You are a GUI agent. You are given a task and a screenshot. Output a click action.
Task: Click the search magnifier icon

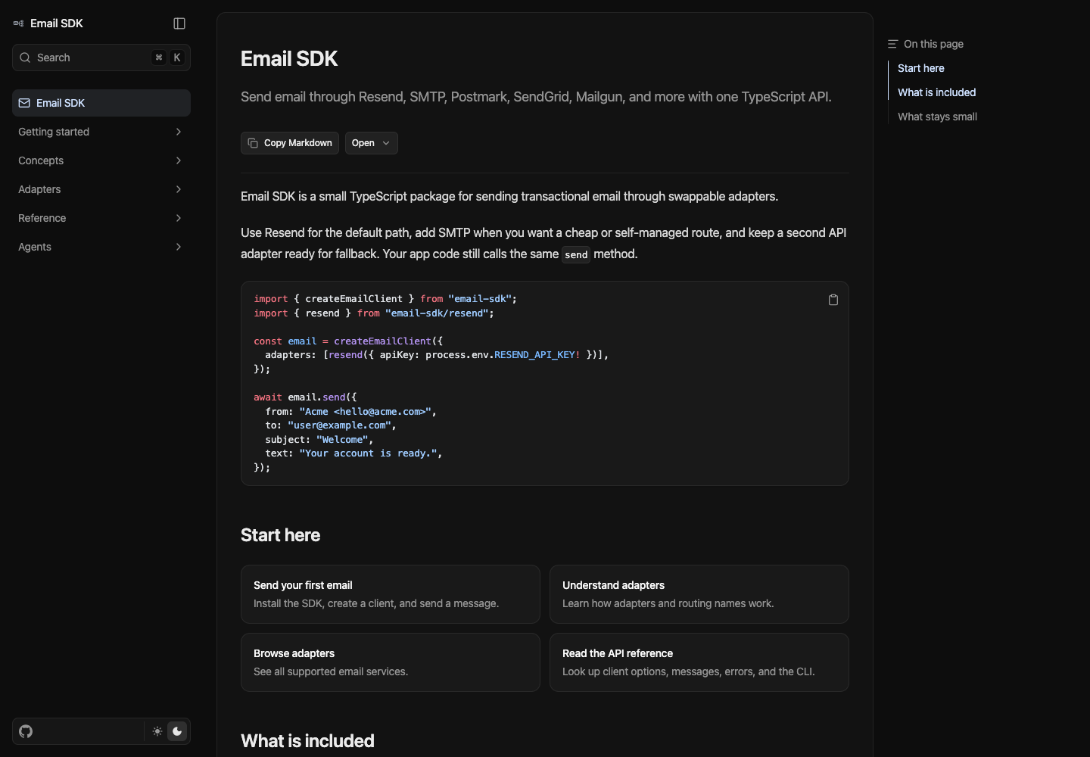(25, 58)
